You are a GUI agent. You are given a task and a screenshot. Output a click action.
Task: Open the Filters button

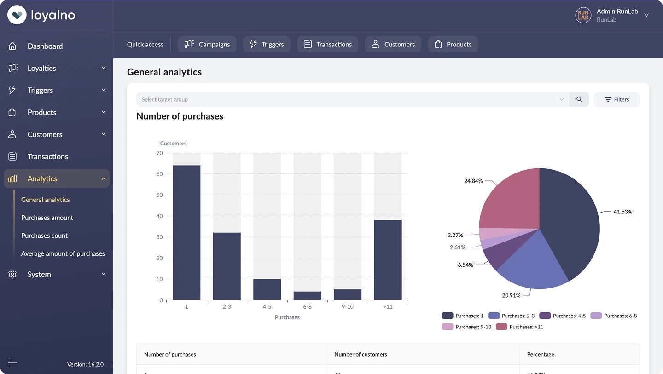pos(616,99)
